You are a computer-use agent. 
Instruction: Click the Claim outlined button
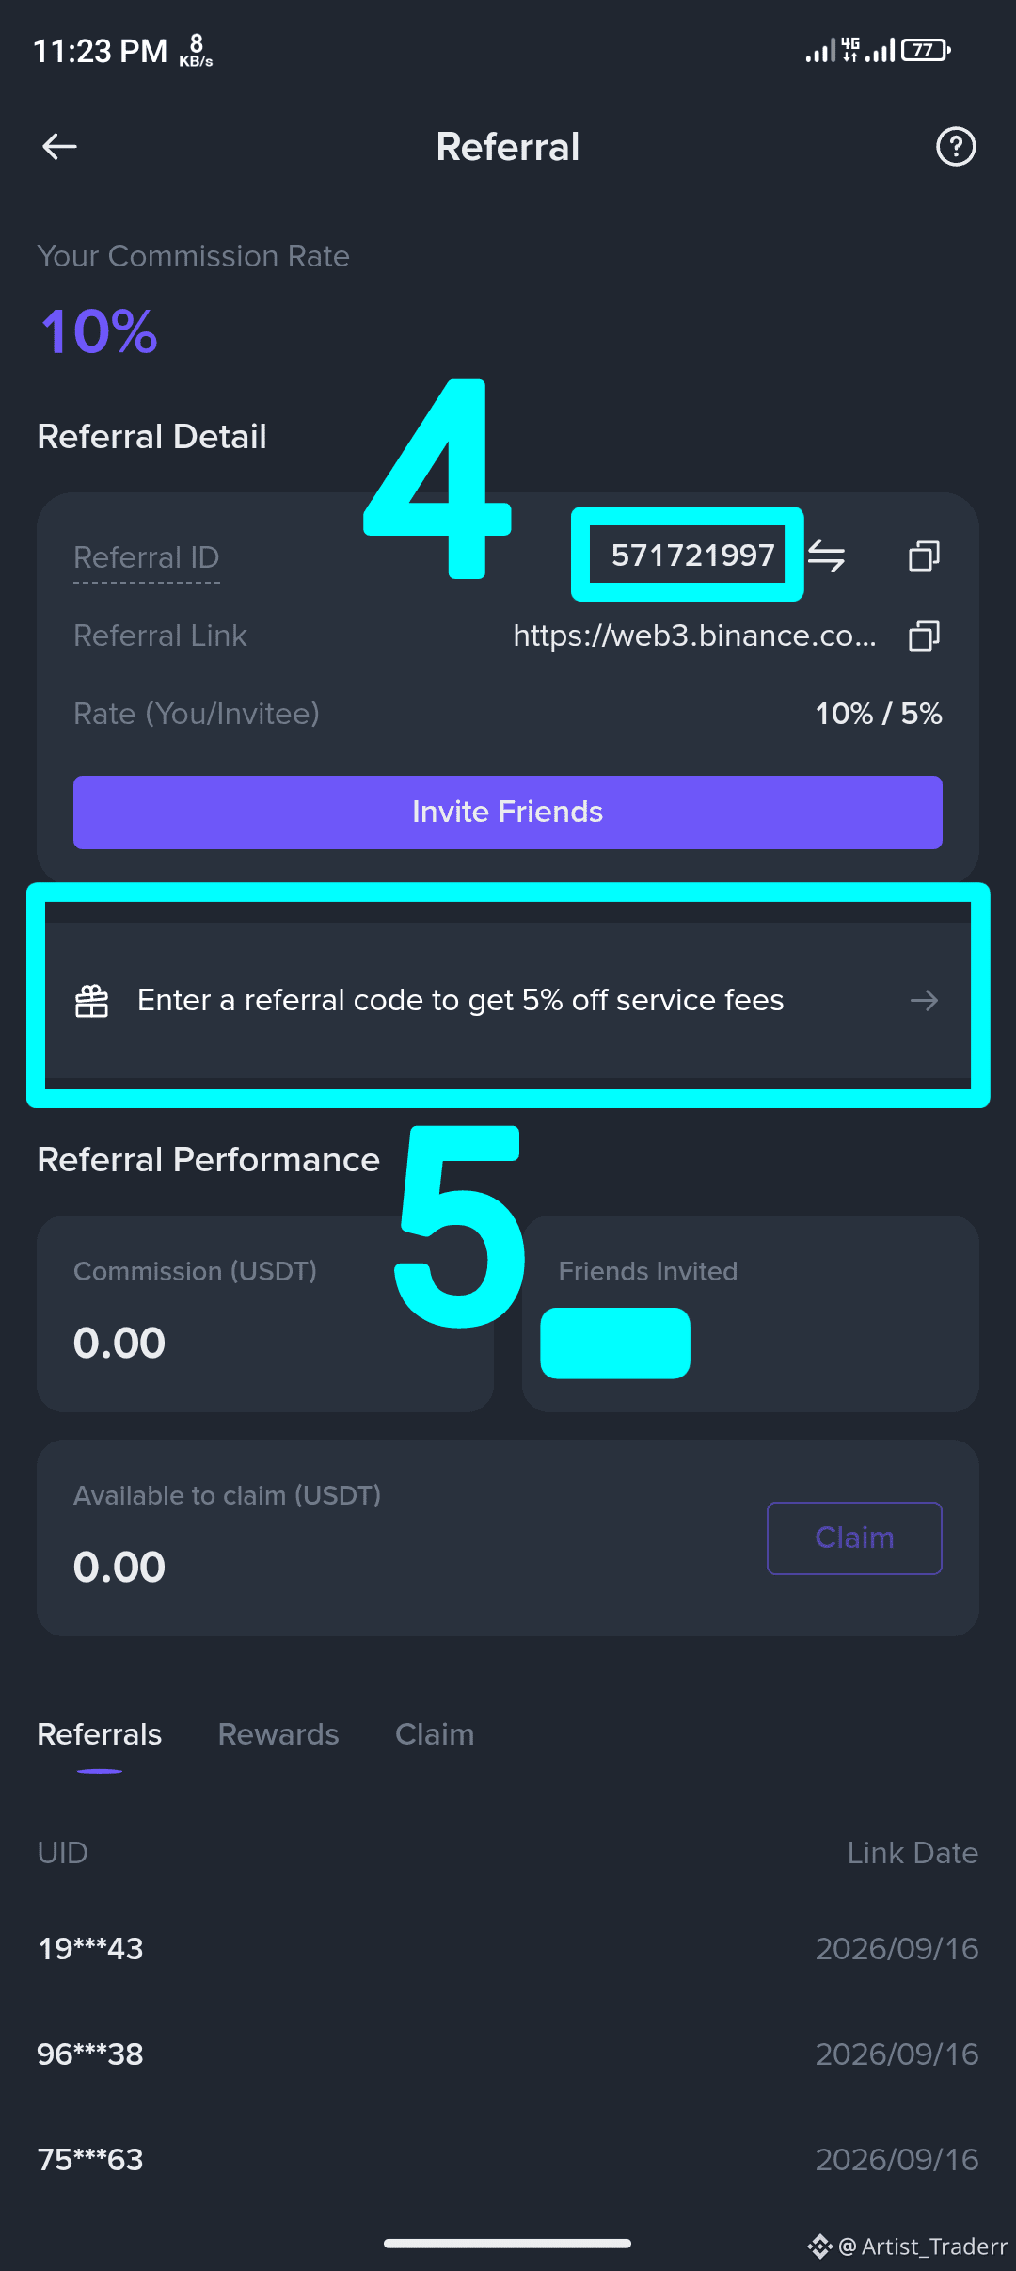pos(854,1538)
